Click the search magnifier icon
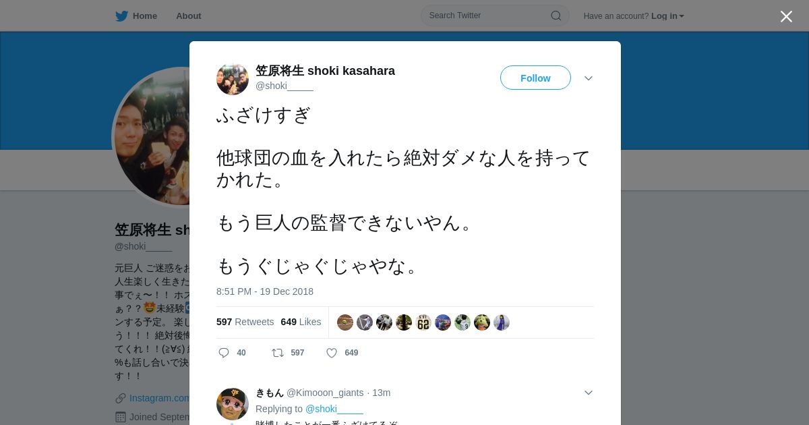 [556, 16]
